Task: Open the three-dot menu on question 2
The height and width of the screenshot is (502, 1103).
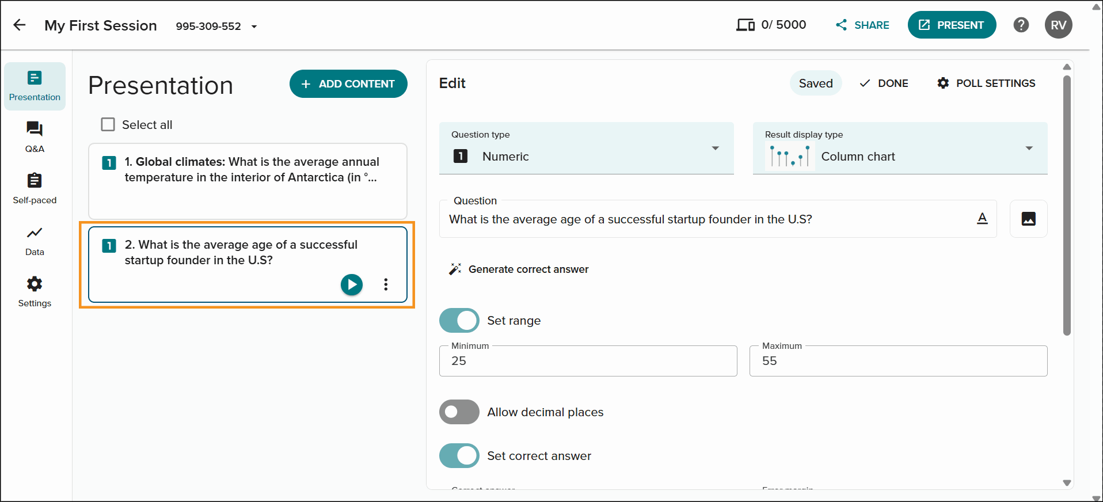Action: [386, 284]
